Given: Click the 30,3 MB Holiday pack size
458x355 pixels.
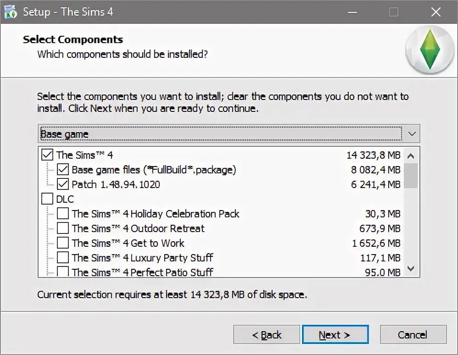Looking at the screenshot, I should click(x=383, y=214).
